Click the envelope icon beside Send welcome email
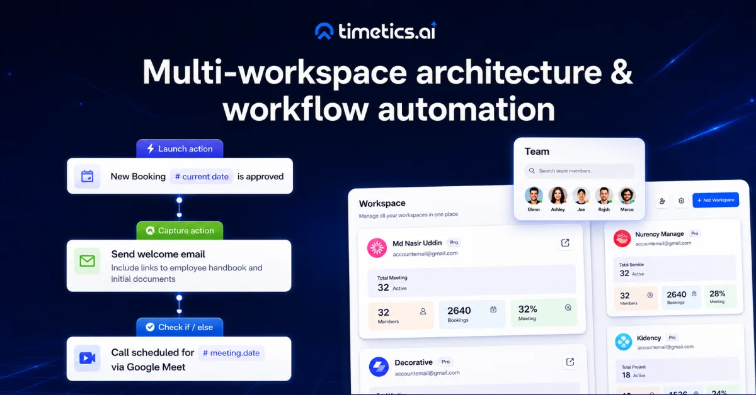Screen dimensions: 756x395 88,260
